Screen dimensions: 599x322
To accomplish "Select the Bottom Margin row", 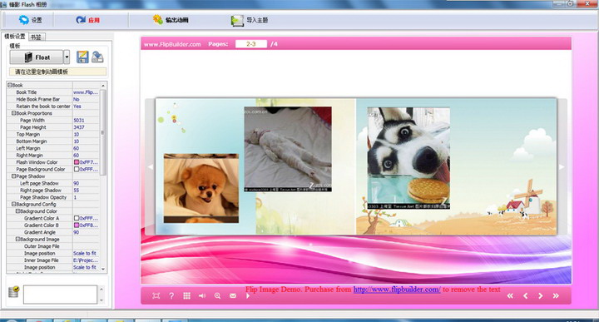I will pos(53,141).
